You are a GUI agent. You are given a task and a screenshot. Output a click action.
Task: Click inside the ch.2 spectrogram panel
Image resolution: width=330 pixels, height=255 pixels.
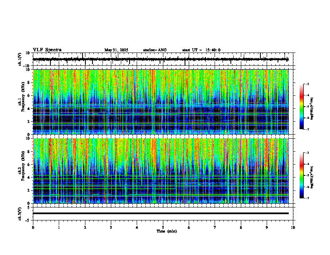160,171
